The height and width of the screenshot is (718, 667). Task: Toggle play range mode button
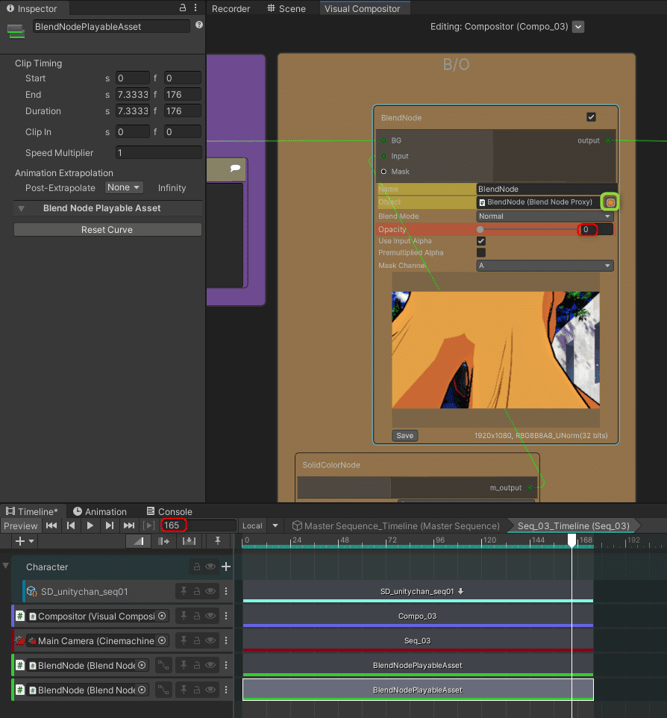[148, 525]
